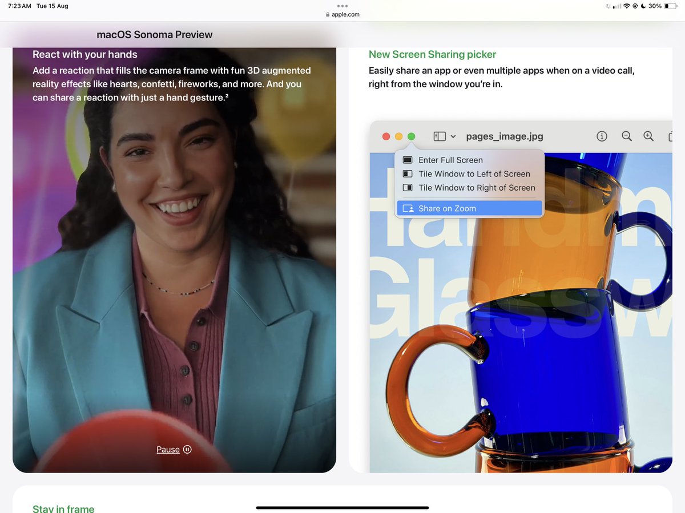Expand the sidebar view chevron dropdown
The width and height of the screenshot is (685, 513).
[453, 136]
